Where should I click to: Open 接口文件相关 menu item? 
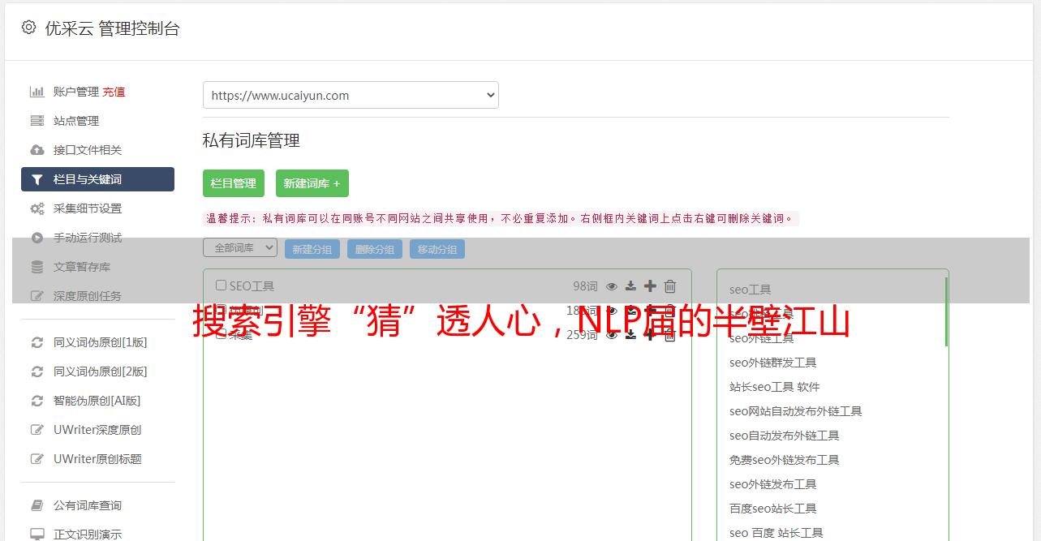[88, 150]
